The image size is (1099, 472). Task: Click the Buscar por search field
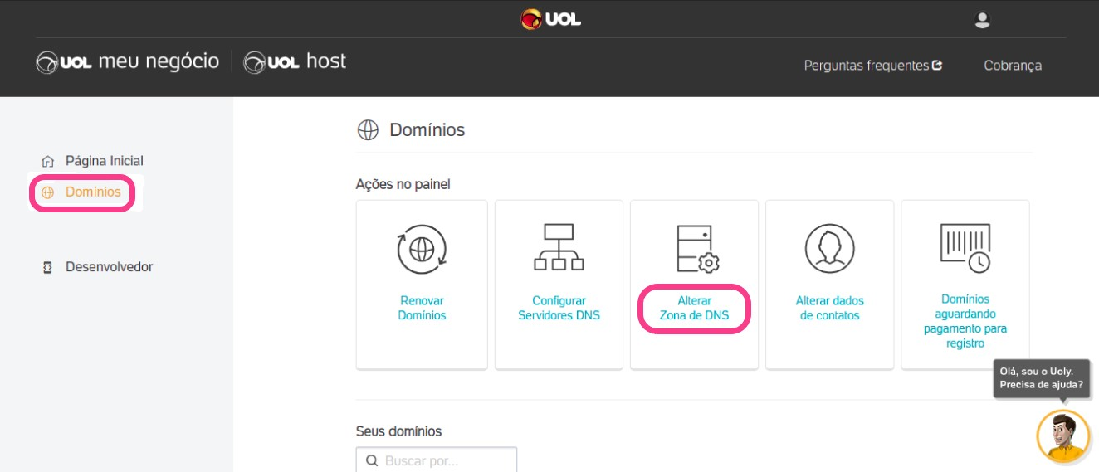point(437,460)
